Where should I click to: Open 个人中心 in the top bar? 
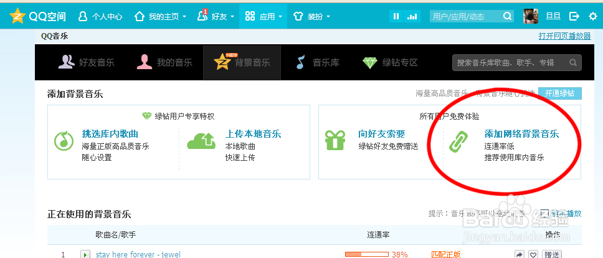coord(100,17)
